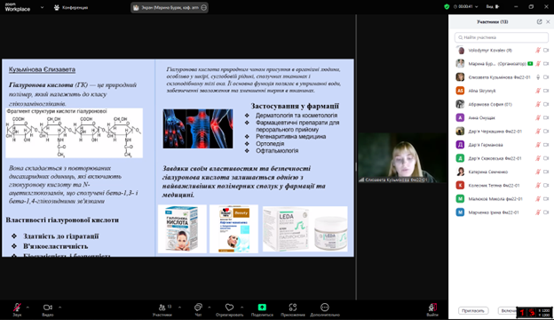The width and height of the screenshot is (554, 320).
Task: Click camera icon in Alina Skrynnyk row
Action: point(546,91)
